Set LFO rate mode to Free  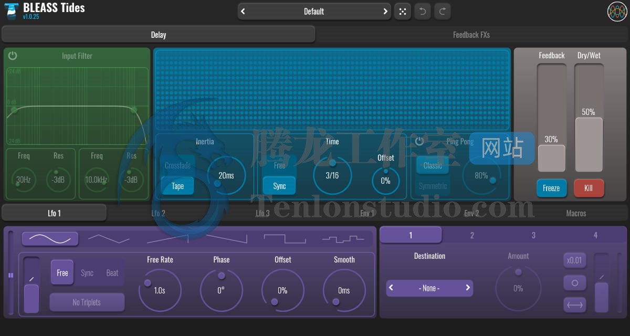click(62, 272)
